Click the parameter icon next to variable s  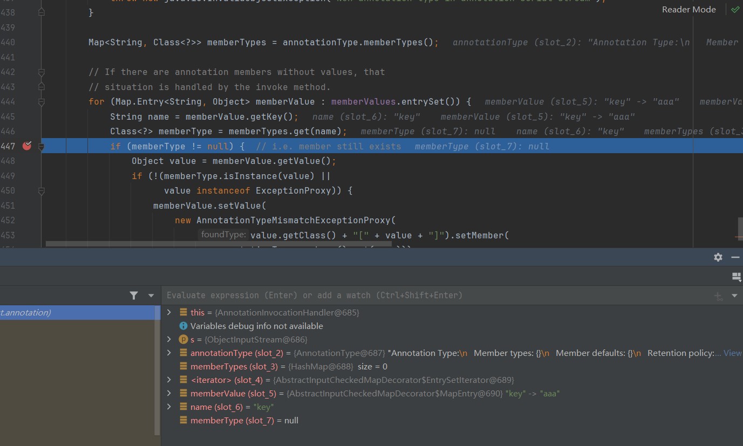pyautogui.click(x=183, y=339)
